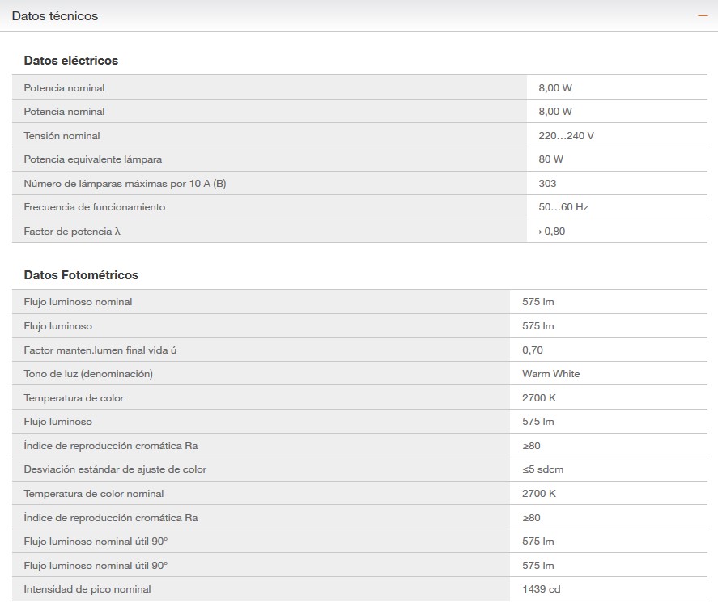This screenshot has width=718, height=616.
Task: Click "Desviación estándar de ajuste de color" label
Action: (x=115, y=469)
